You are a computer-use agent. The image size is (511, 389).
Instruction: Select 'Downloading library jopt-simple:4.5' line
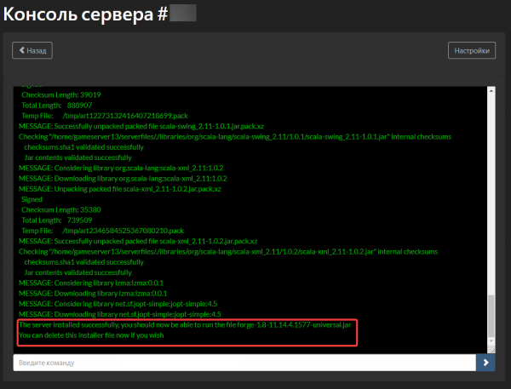[119, 314]
